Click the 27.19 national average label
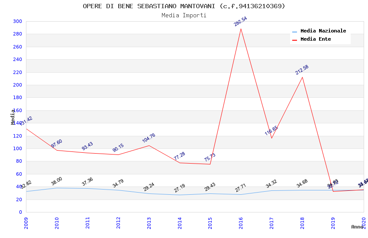 coord(180,188)
